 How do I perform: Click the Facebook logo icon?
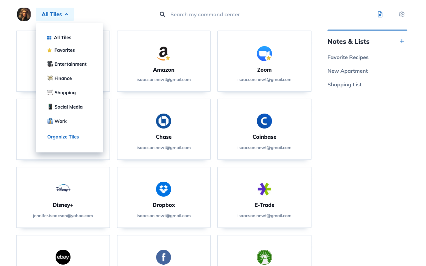(x=163, y=257)
